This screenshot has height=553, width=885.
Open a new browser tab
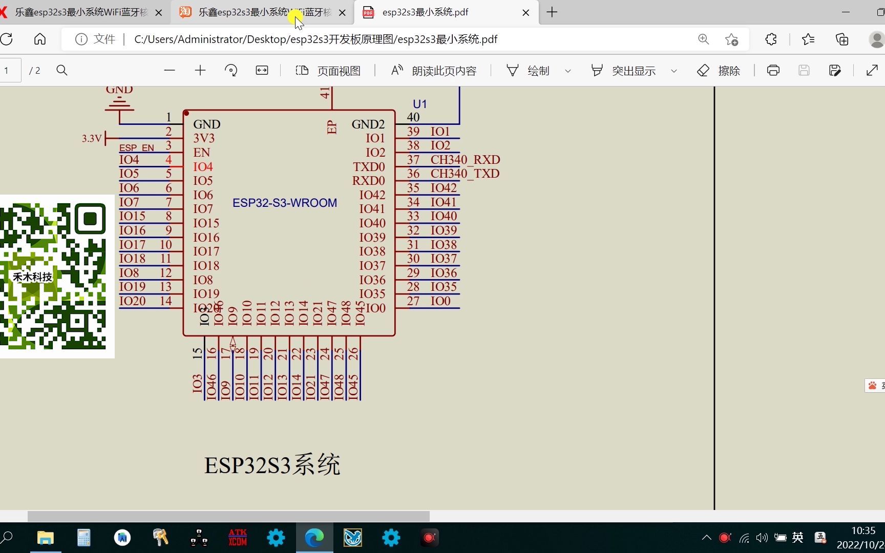click(552, 12)
